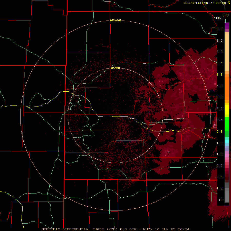Click the 4.2 value on the scale
This screenshot has height=231, width=231.
(219, 109)
